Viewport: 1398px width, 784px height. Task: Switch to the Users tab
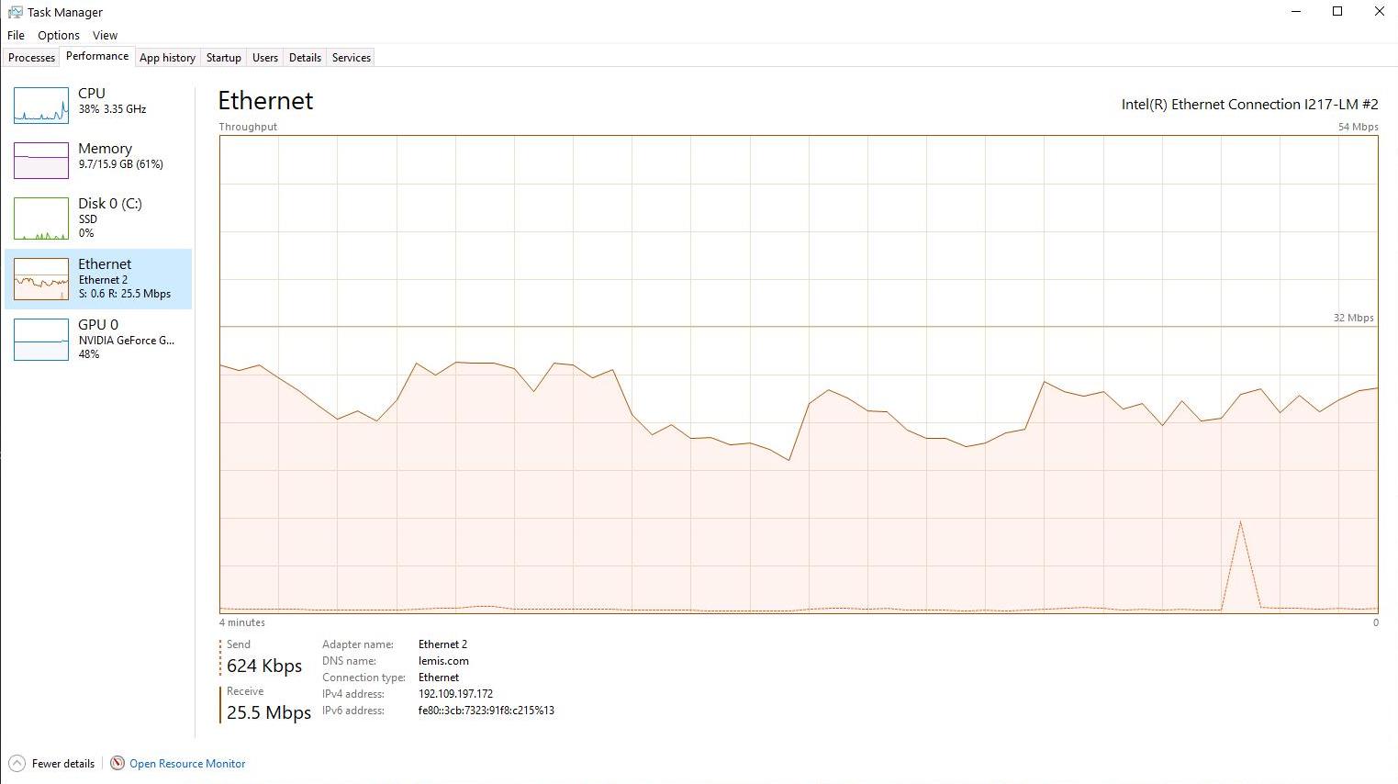[x=264, y=57]
